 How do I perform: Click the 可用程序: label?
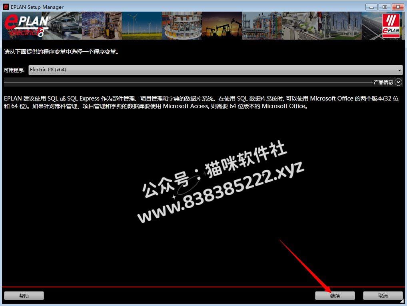tap(14, 70)
